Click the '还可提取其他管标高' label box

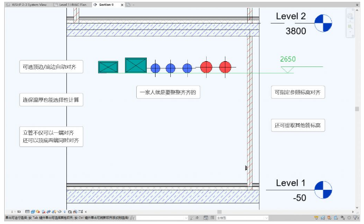(x=298, y=125)
